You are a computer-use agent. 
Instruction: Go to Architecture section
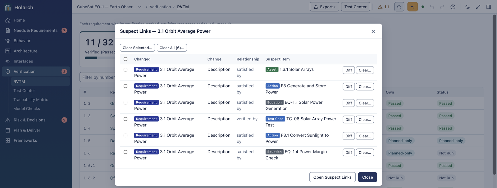25,51
